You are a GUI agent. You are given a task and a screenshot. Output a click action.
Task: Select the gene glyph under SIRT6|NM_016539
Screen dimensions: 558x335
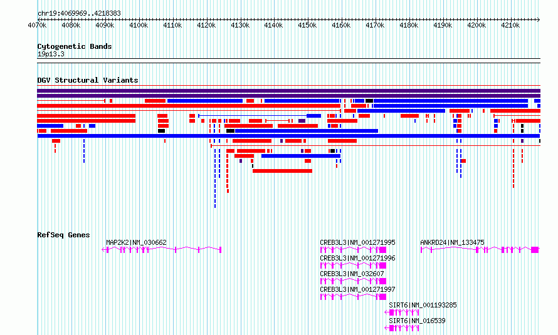click(402, 328)
